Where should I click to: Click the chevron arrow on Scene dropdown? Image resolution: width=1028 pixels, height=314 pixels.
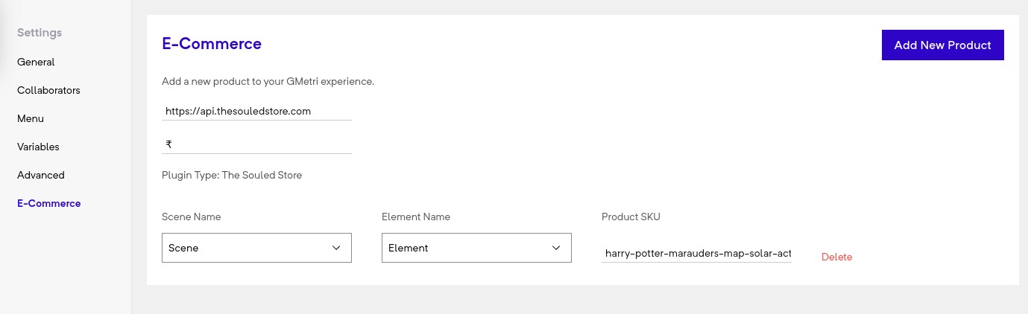pyautogui.click(x=336, y=248)
